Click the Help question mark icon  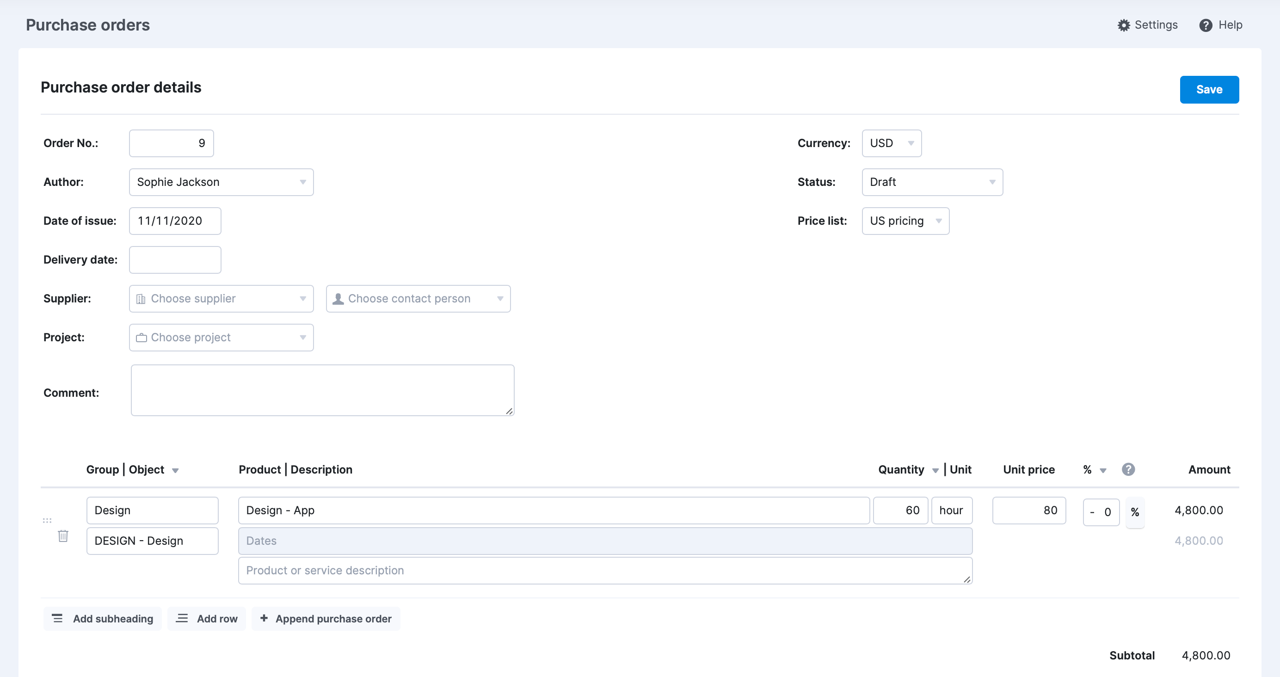[1206, 25]
